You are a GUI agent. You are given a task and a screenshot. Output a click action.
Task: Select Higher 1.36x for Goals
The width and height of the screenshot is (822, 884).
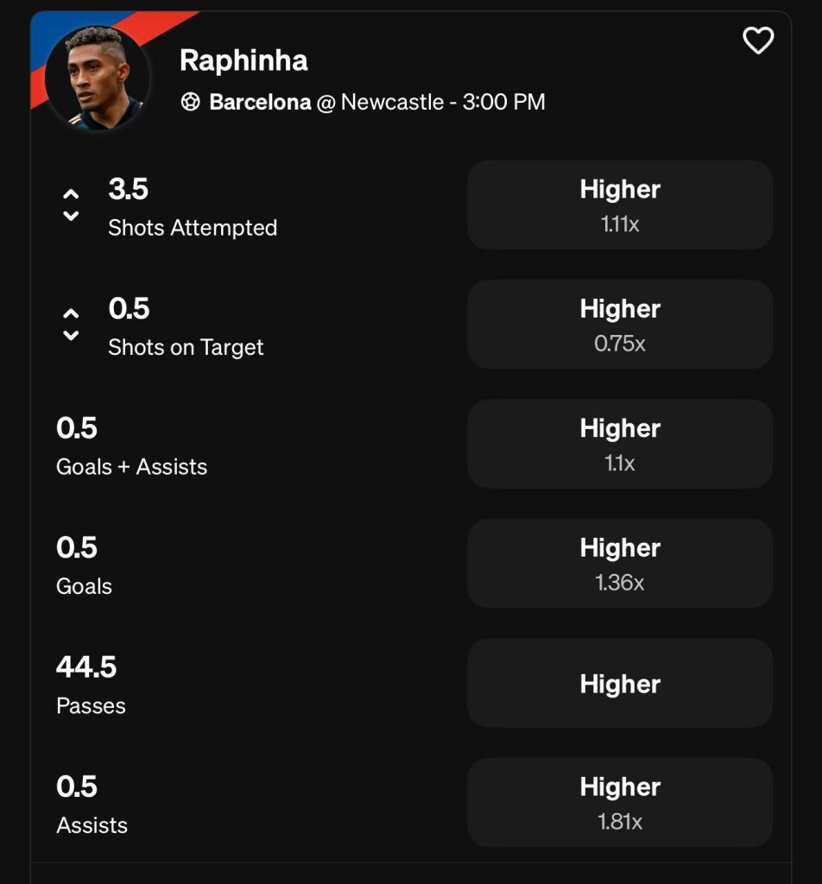(620, 564)
